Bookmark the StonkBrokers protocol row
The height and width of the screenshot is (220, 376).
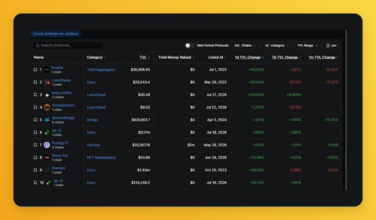pos(35,108)
